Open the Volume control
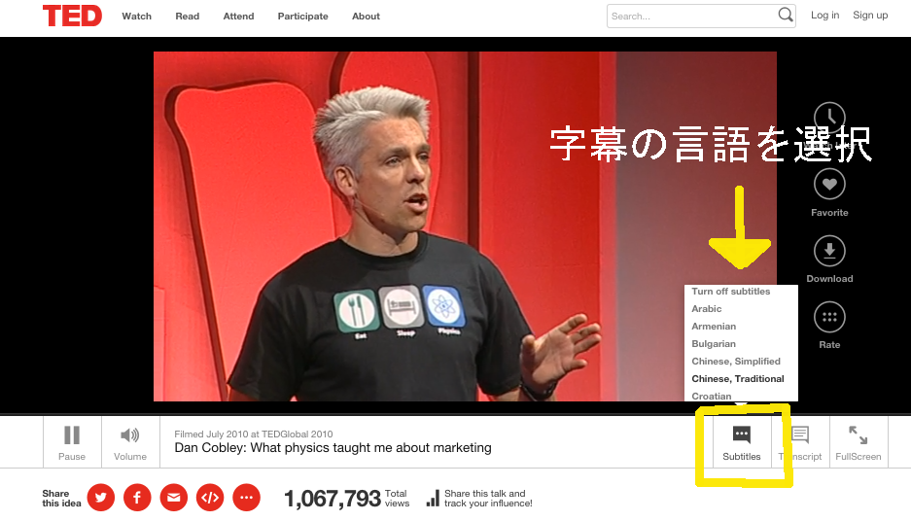This screenshot has height=521, width=911. [130, 442]
